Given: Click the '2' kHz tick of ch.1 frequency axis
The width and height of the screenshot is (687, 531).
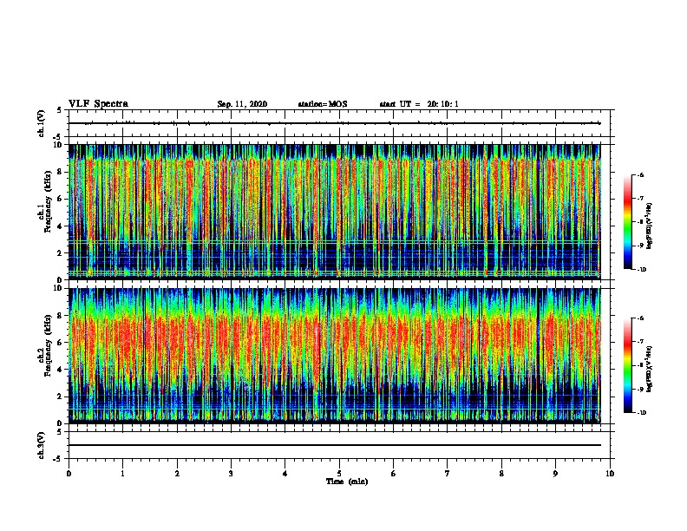Looking at the screenshot, I should click(61, 253).
